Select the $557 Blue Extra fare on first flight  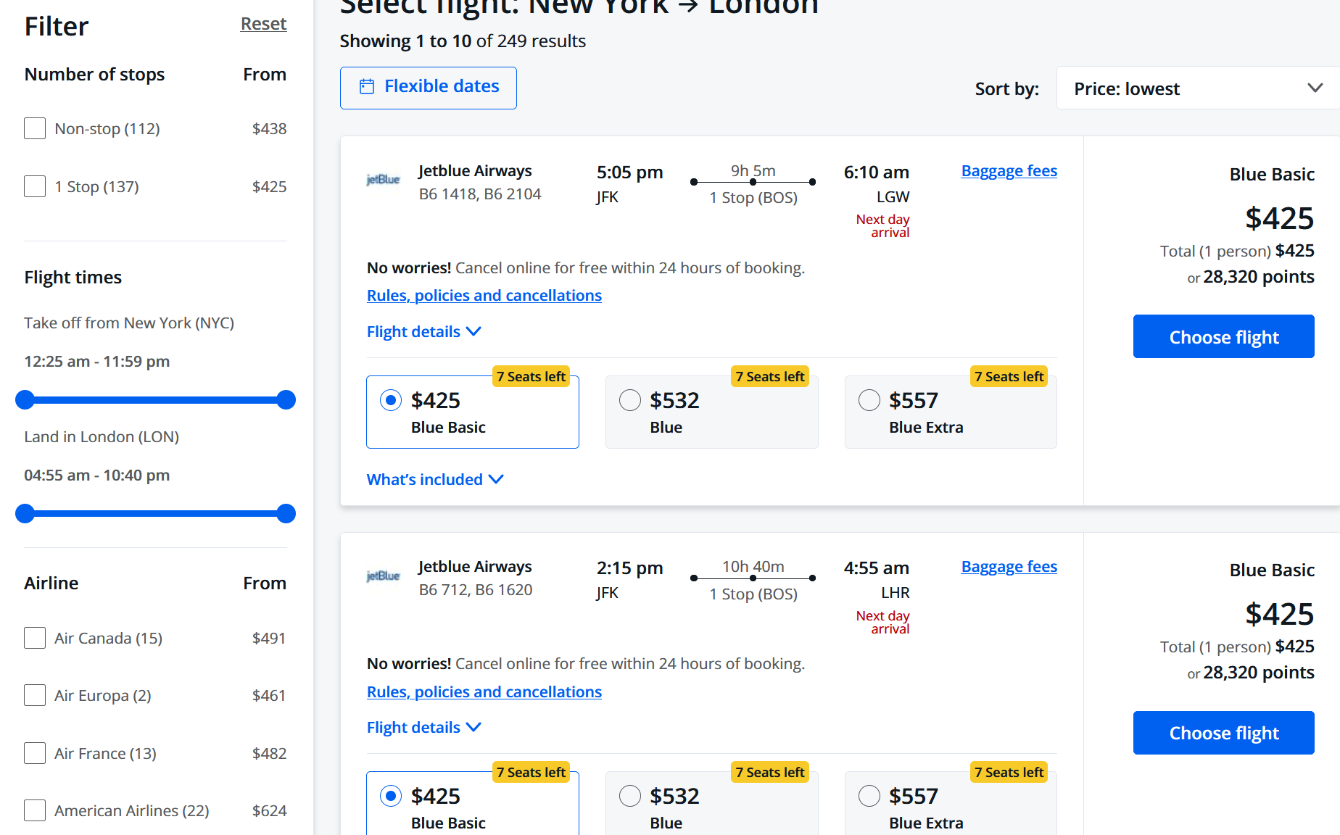point(869,400)
